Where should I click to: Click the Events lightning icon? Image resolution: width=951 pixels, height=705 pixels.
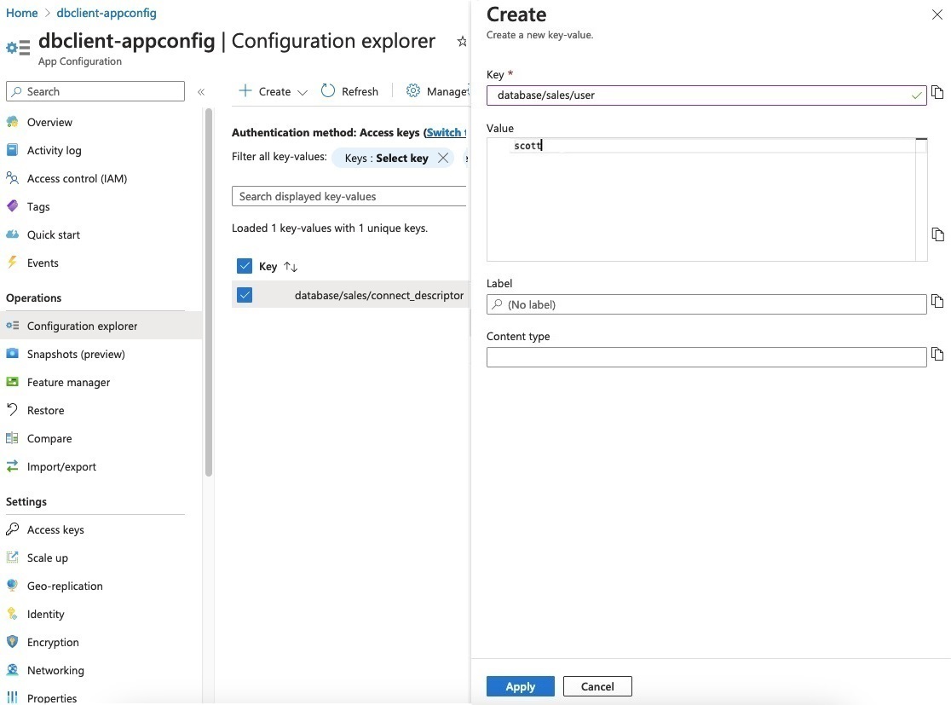pyautogui.click(x=12, y=262)
